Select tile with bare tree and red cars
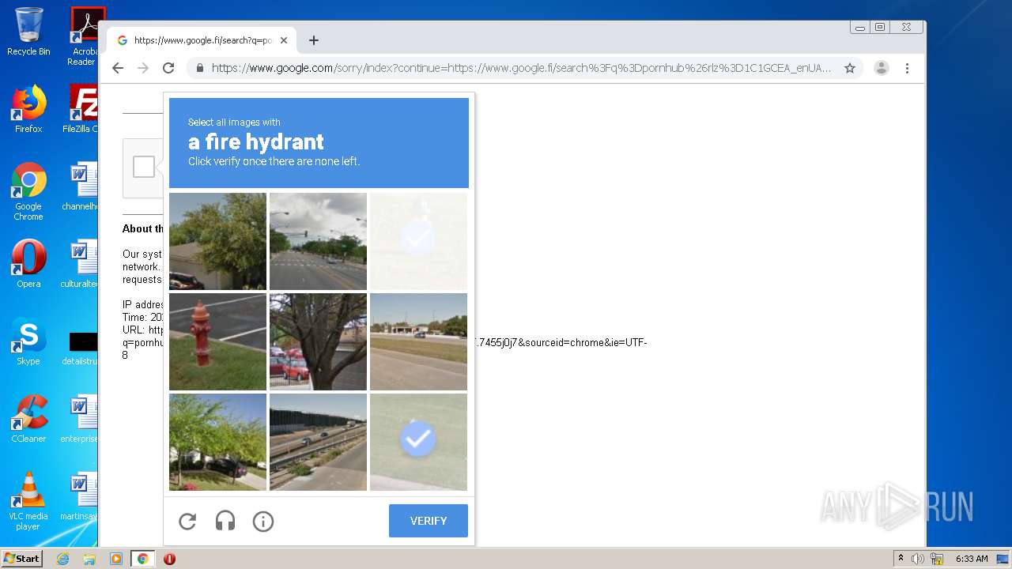The height and width of the screenshot is (569, 1012). coord(318,341)
